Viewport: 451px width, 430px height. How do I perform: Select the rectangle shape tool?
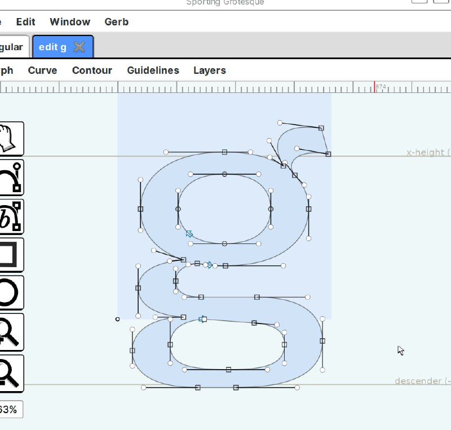(x=10, y=254)
